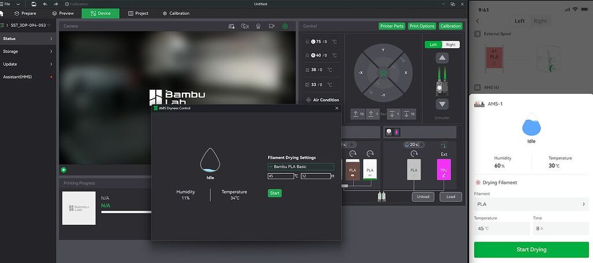Click Start in AMS Dryness Control
This screenshot has height=263, width=593.
pos(274,193)
